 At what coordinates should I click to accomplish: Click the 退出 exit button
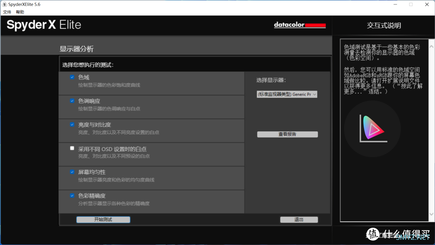tap(299, 220)
